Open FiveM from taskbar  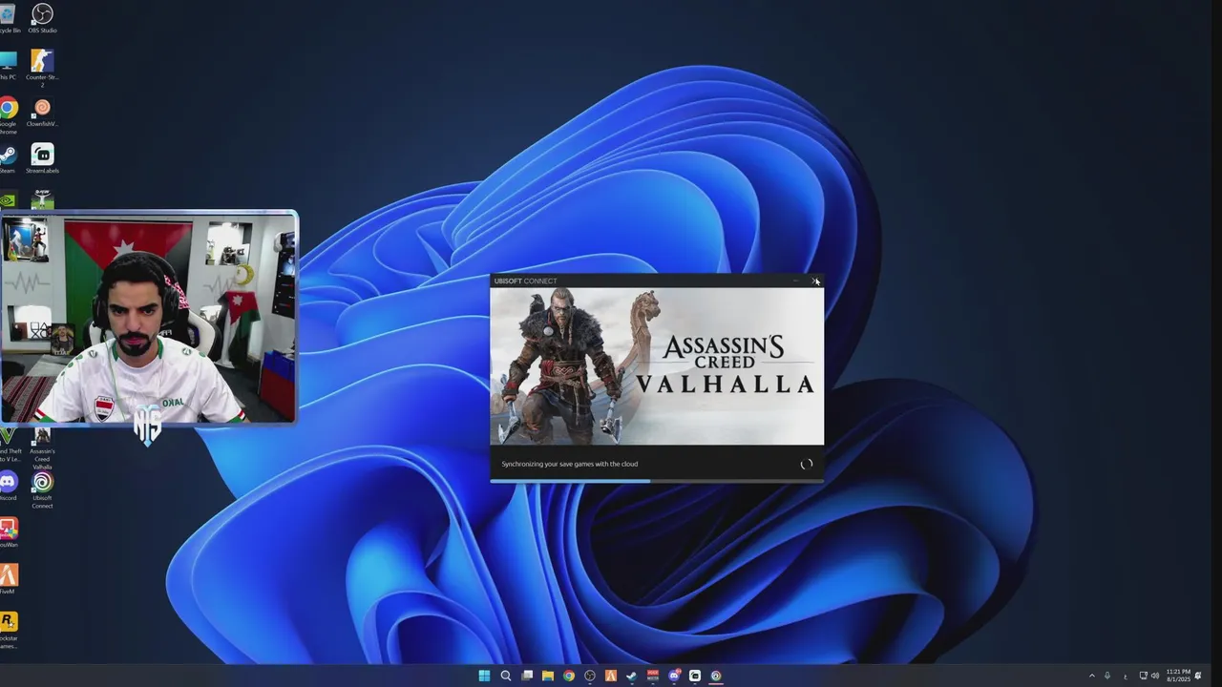tap(611, 676)
